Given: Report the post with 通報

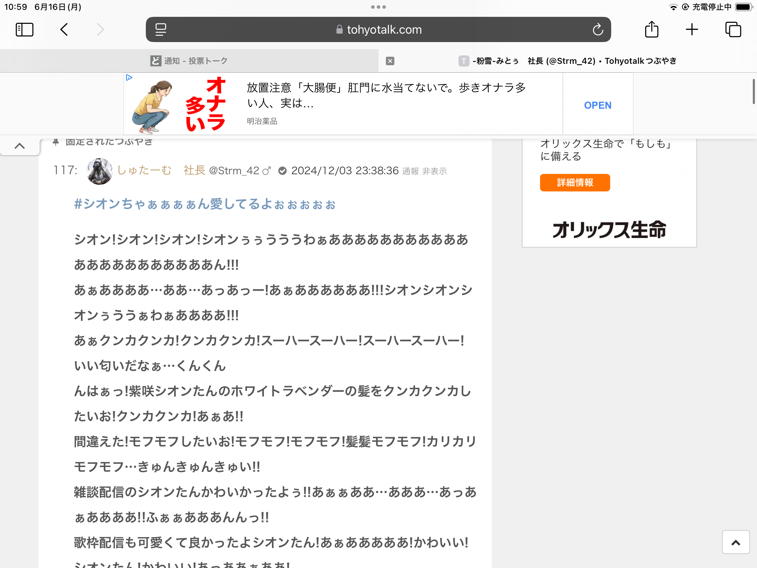Looking at the screenshot, I should point(410,171).
